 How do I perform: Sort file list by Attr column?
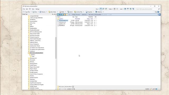pyautogui.click(x=96, y=17)
